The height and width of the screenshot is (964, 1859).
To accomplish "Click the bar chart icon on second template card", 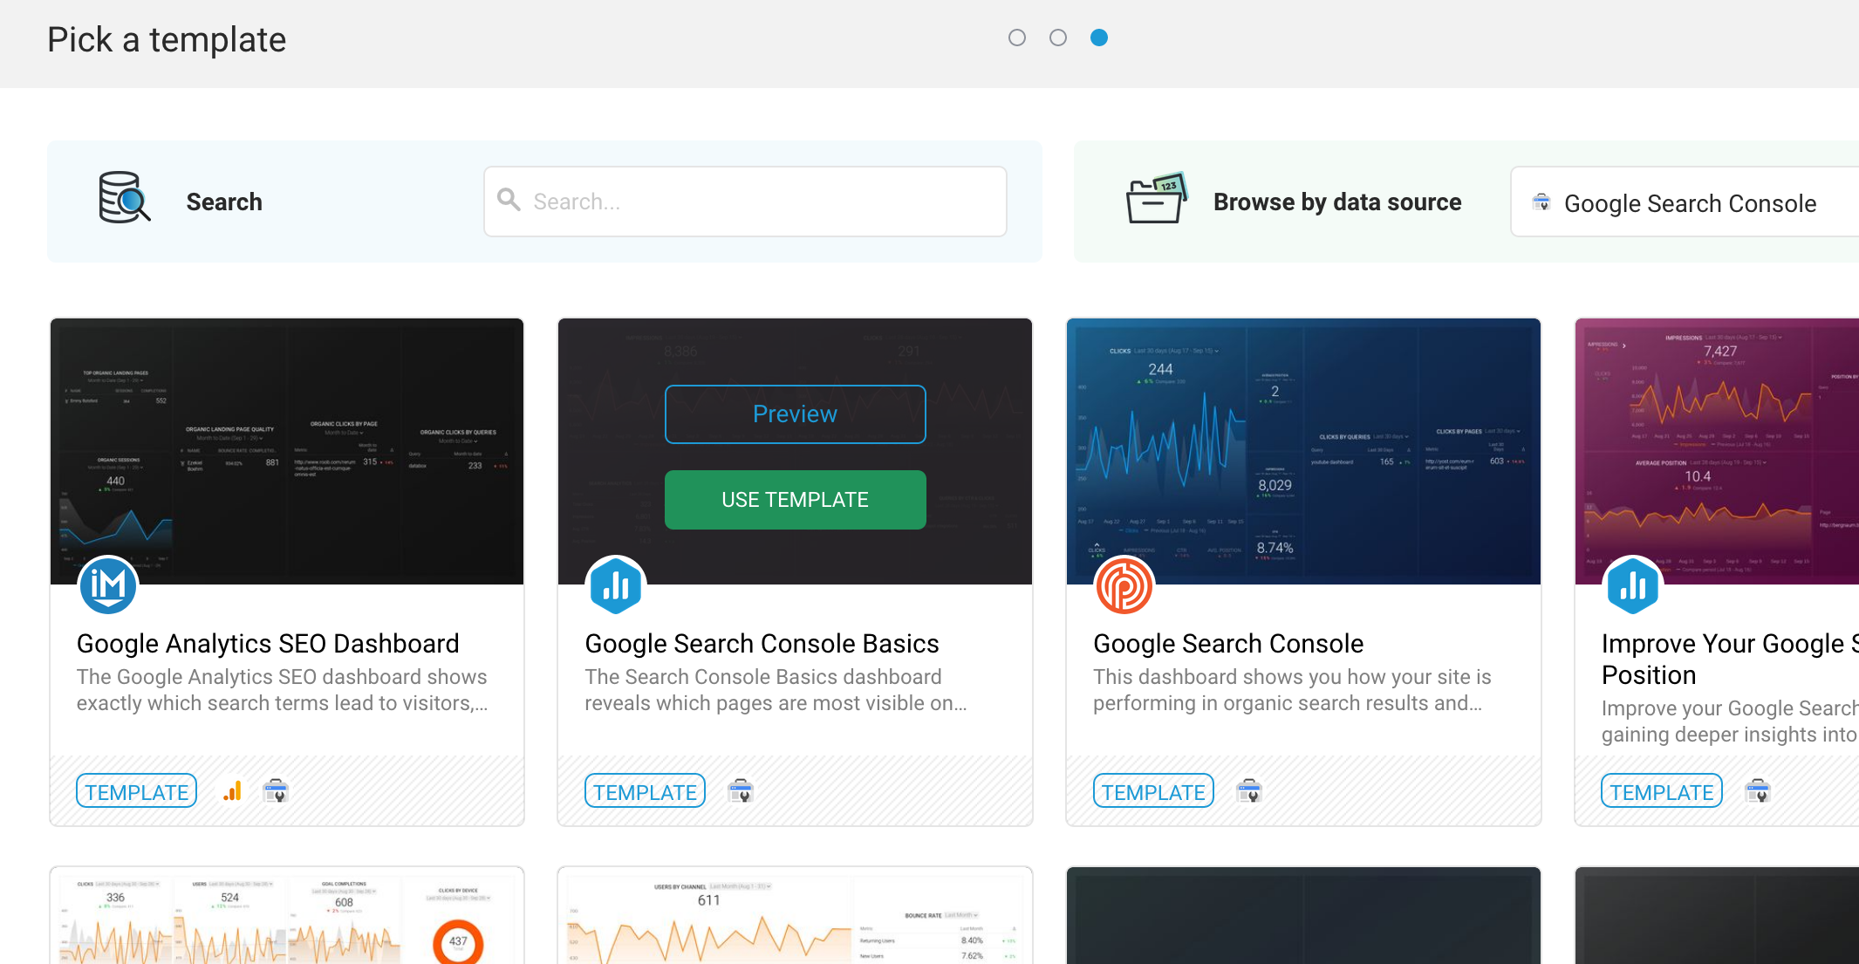I will click(x=616, y=586).
